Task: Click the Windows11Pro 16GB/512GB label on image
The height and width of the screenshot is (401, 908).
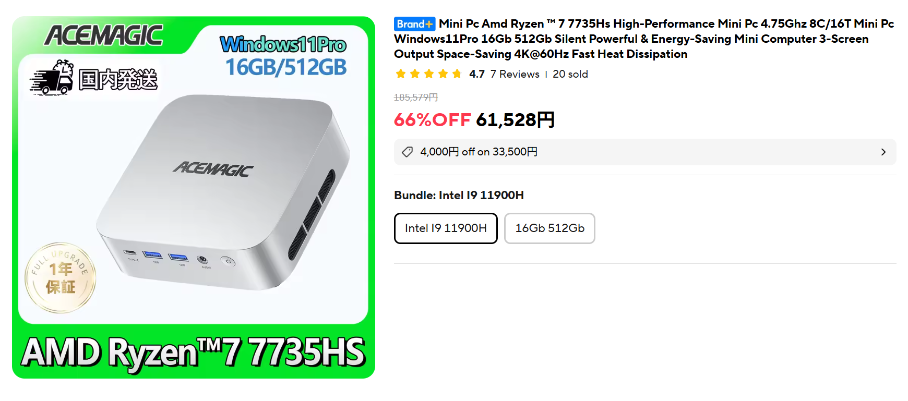Action: [284, 56]
